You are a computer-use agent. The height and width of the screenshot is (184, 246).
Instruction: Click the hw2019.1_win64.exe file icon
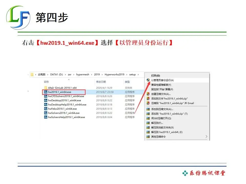(x=46, y=92)
